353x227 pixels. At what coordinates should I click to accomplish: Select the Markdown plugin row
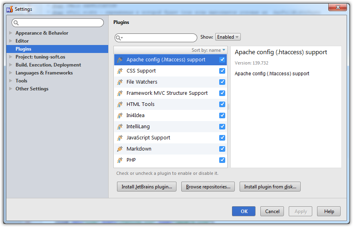point(171,149)
